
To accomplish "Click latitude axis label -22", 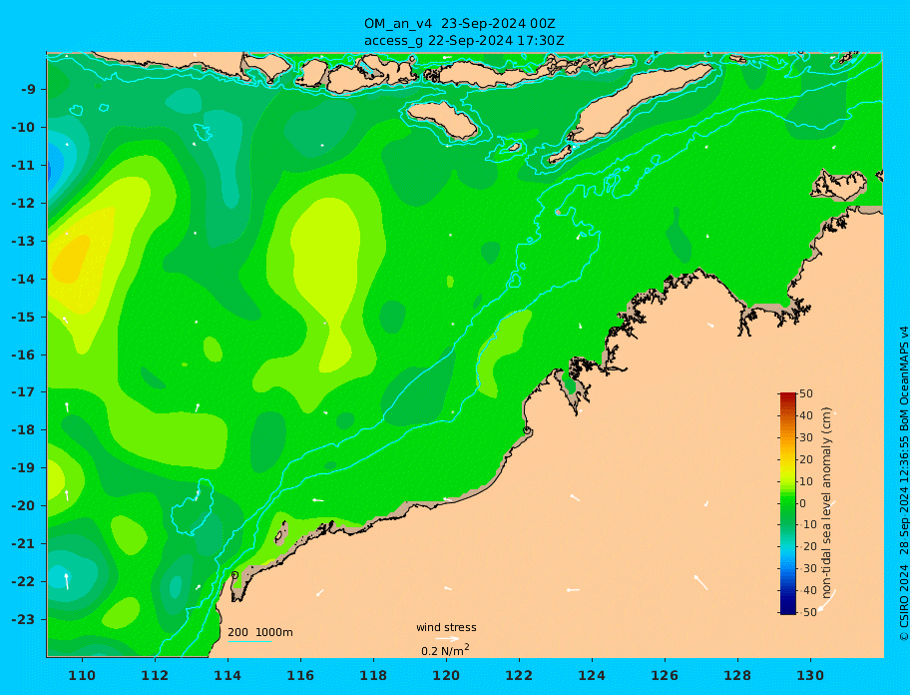I will (x=23, y=582).
